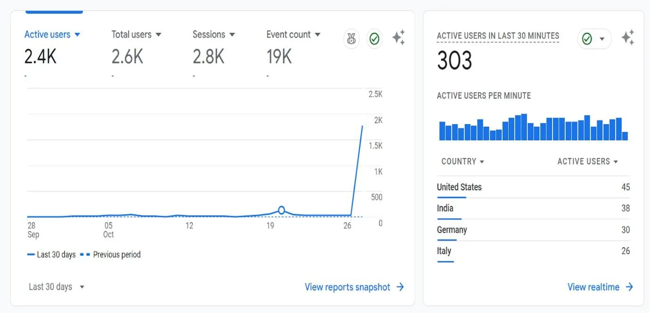Open the View reports snapshot link
This screenshot has width=650, height=313.
click(x=347, y=287)
